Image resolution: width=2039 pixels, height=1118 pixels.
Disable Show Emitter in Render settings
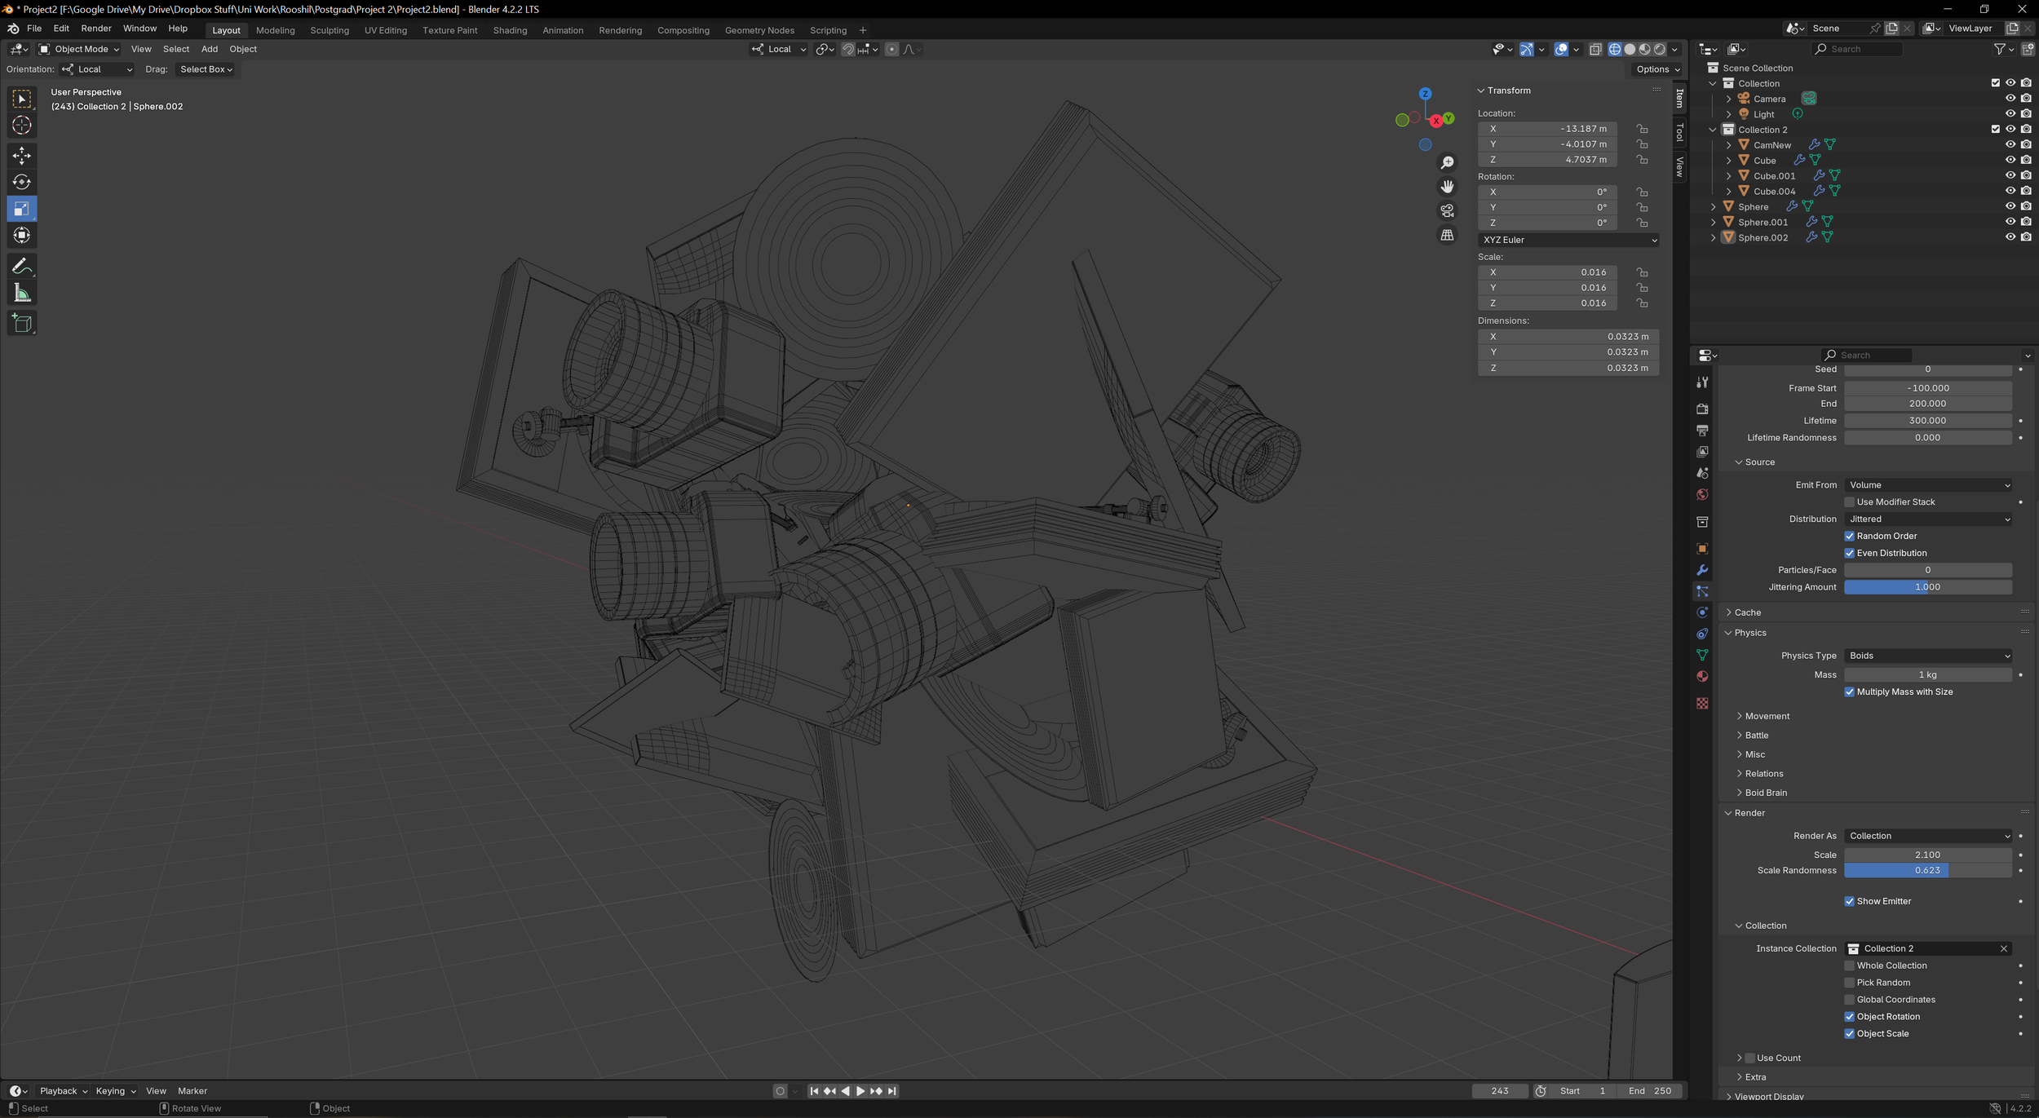click(1850, 900)
